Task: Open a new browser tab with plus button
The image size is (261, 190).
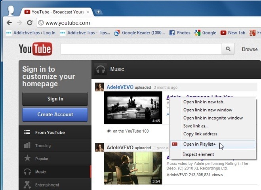Action: [98, 12]
